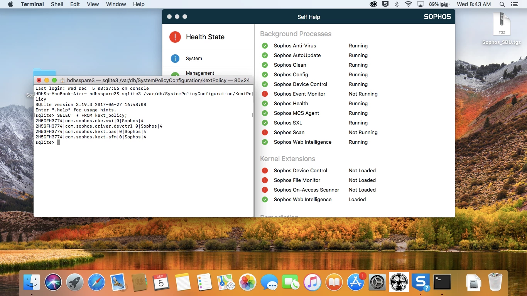The width and height of the screenshot is (527, 296).
Task: Open Finder from the Dock
Action: (x=32, y=283)
